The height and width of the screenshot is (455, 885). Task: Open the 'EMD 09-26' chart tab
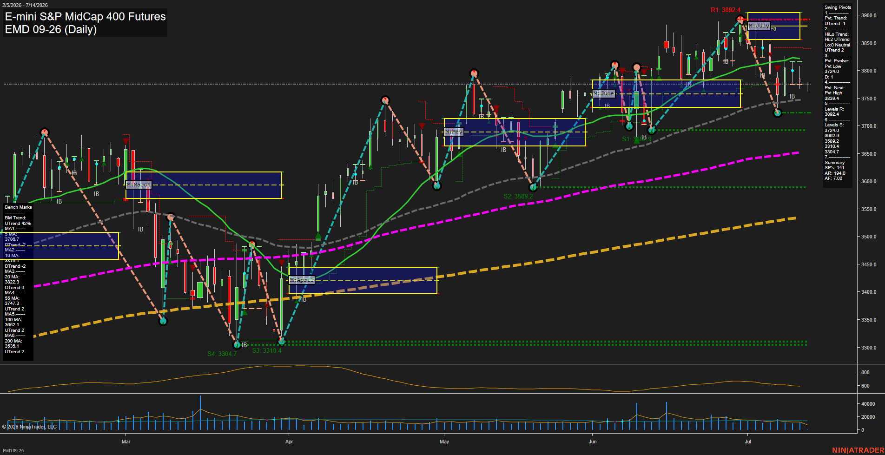(13, 451)
